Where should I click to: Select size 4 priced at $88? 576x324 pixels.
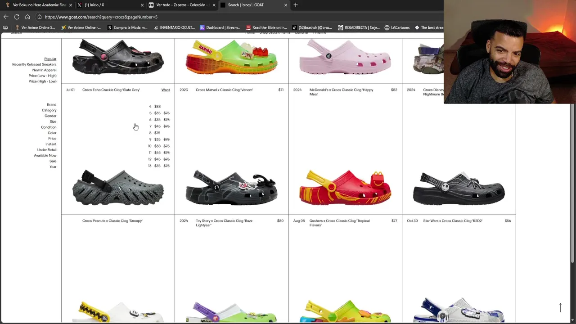pyautogui.click(x=155, y=107)
